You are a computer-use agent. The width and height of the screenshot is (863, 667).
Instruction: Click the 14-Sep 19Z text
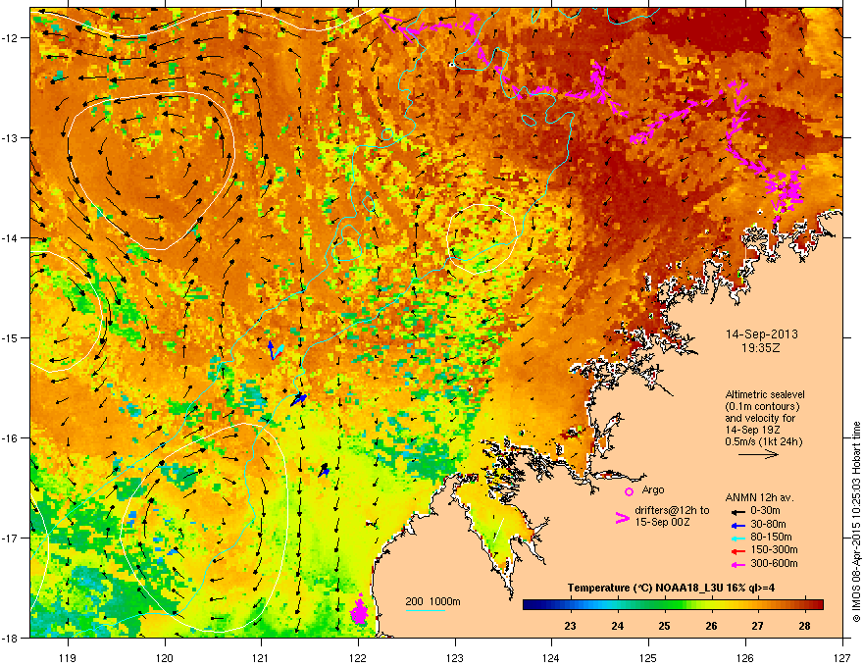click(752, 430)
